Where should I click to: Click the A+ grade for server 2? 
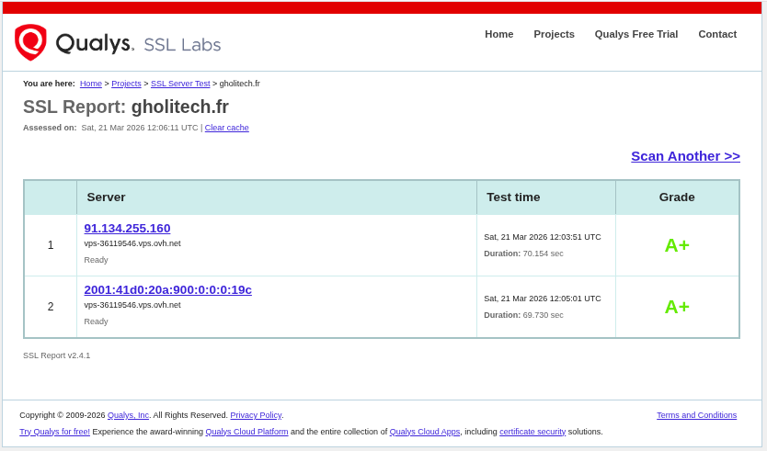[x=677, y=307]
